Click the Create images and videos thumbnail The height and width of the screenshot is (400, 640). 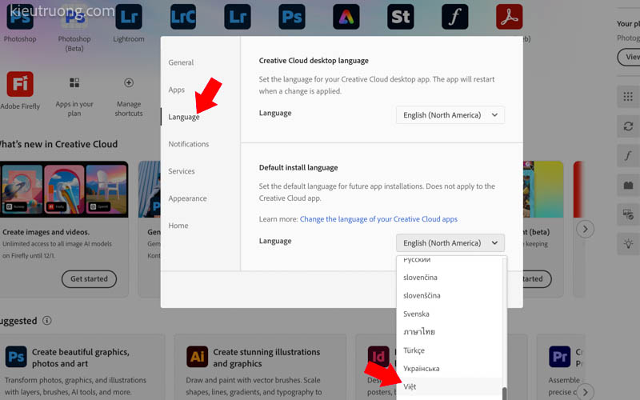click(x=64, y=190)
